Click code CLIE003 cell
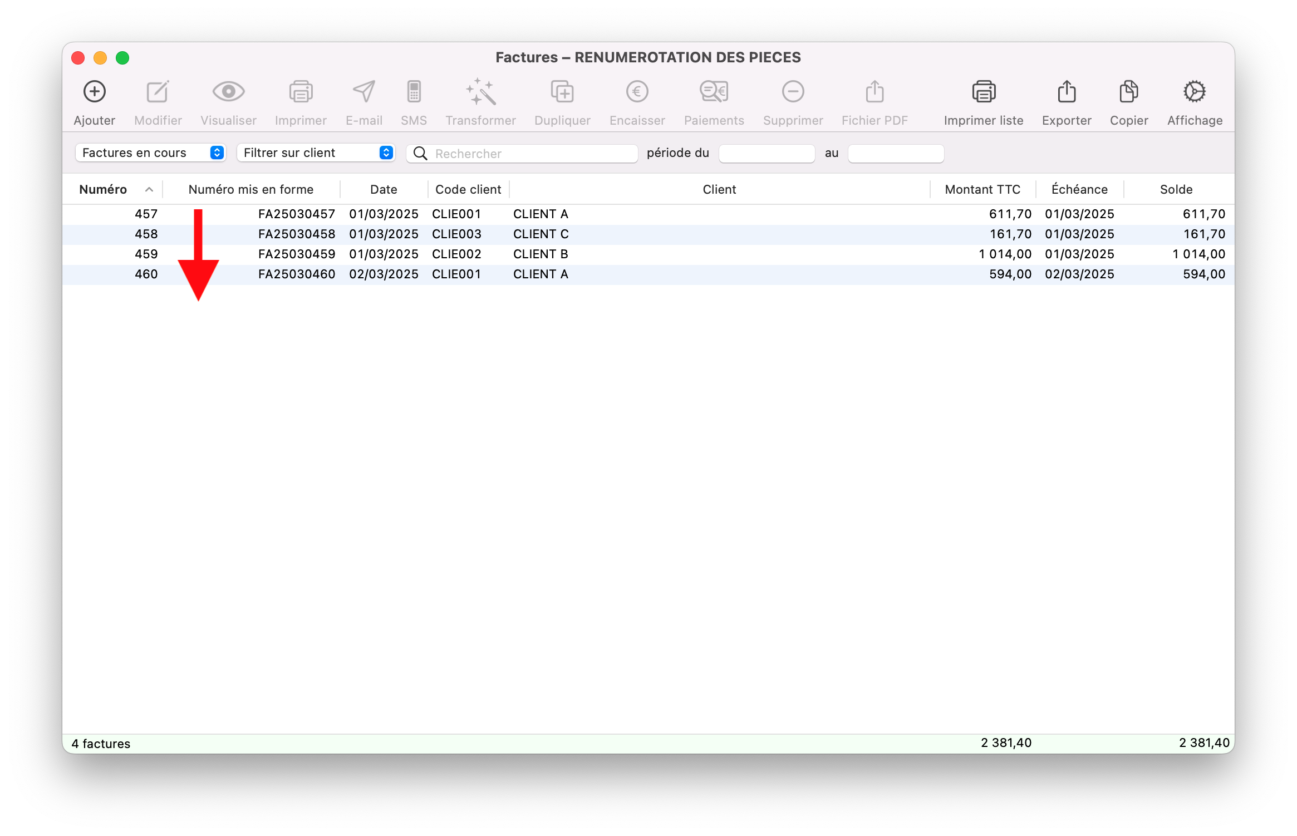The image size is (1297, 836). click(x=456, y=234)
